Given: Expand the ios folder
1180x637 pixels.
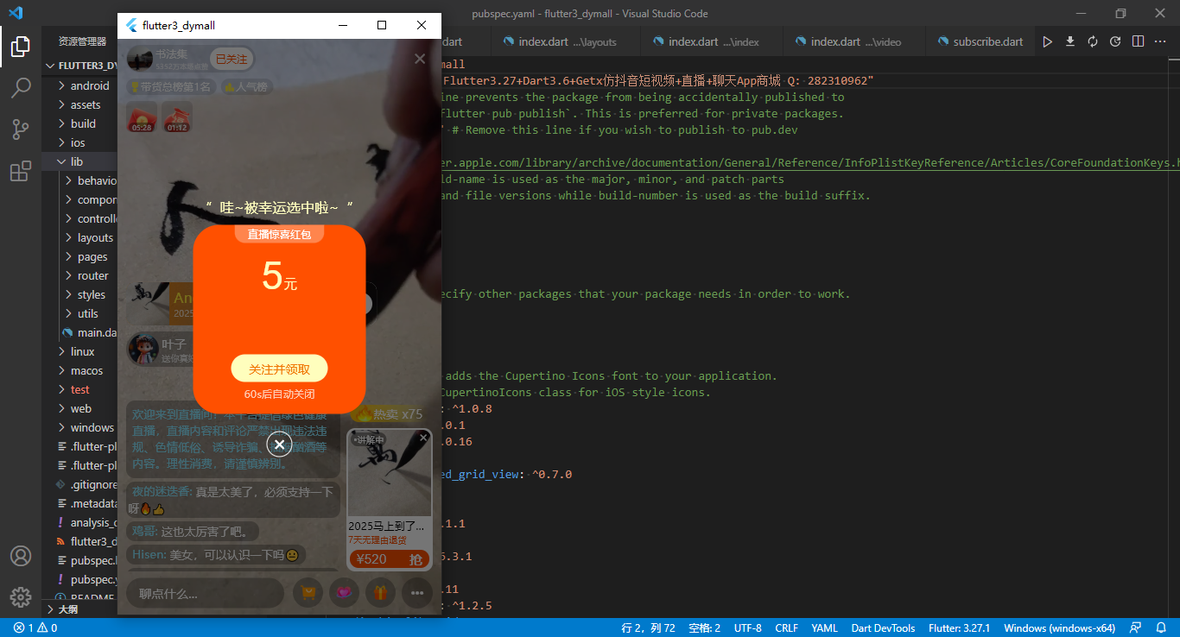Looking at the screenshot, I should 79,142.
